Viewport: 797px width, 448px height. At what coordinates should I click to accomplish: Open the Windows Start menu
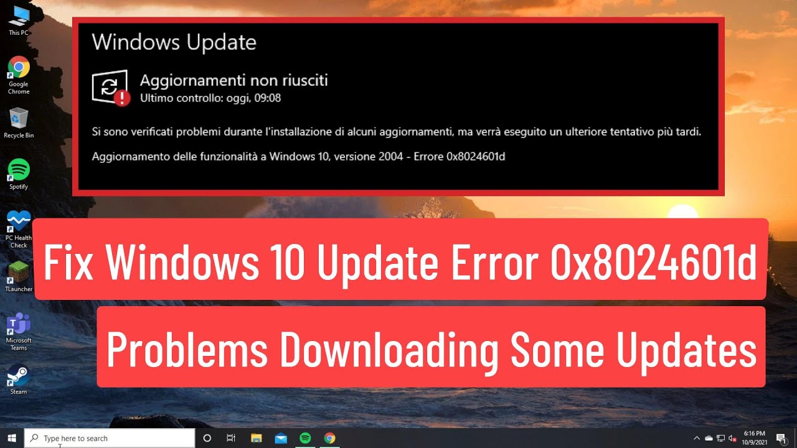[x=12, y=438]
